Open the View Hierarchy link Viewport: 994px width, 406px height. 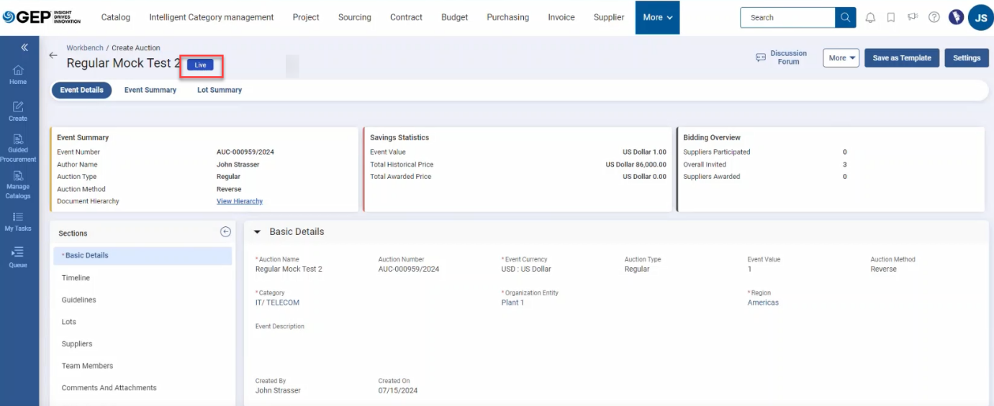tap(240, 201)
